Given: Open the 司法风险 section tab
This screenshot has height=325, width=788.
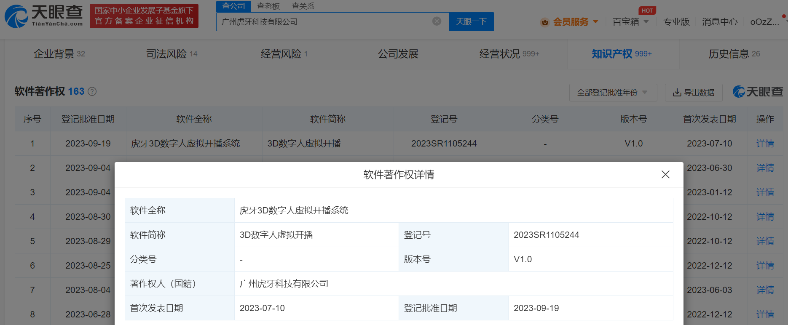Looking at the screenshot, I should pyautogui.click(x=172, y=54).
